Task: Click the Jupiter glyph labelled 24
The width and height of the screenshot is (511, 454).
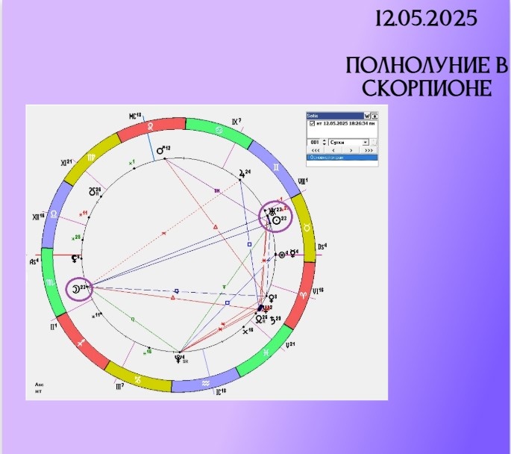Action: (242, 173)
